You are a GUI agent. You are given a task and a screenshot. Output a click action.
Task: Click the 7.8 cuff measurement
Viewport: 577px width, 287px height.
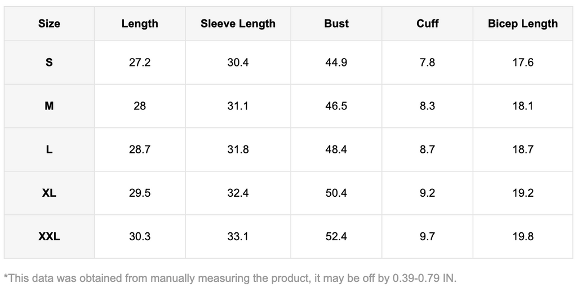pos(428,63)
